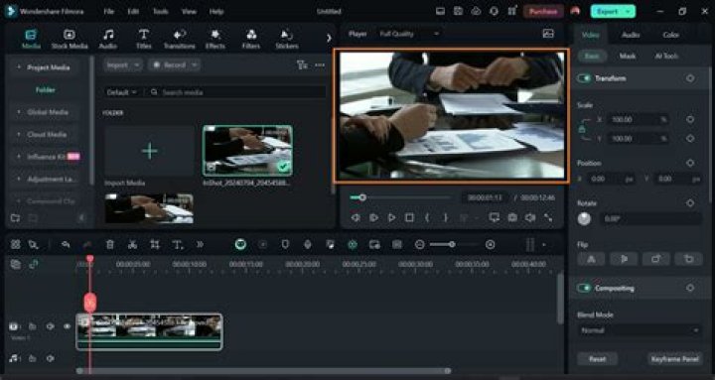Viewport: 715px width, 380px height.
Task: Open the Stickers library
Action: click(287, 39)
